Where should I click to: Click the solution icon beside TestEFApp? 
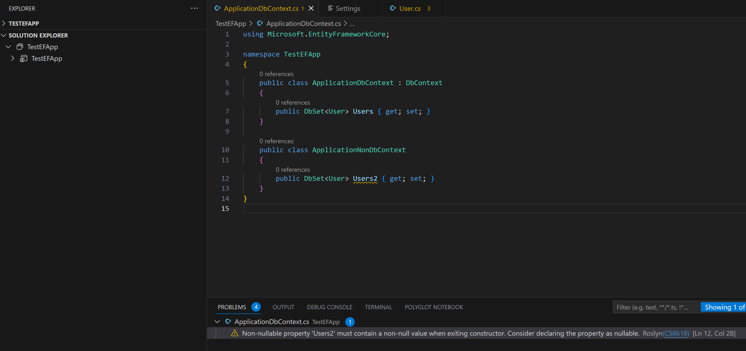tap(19, 47)
